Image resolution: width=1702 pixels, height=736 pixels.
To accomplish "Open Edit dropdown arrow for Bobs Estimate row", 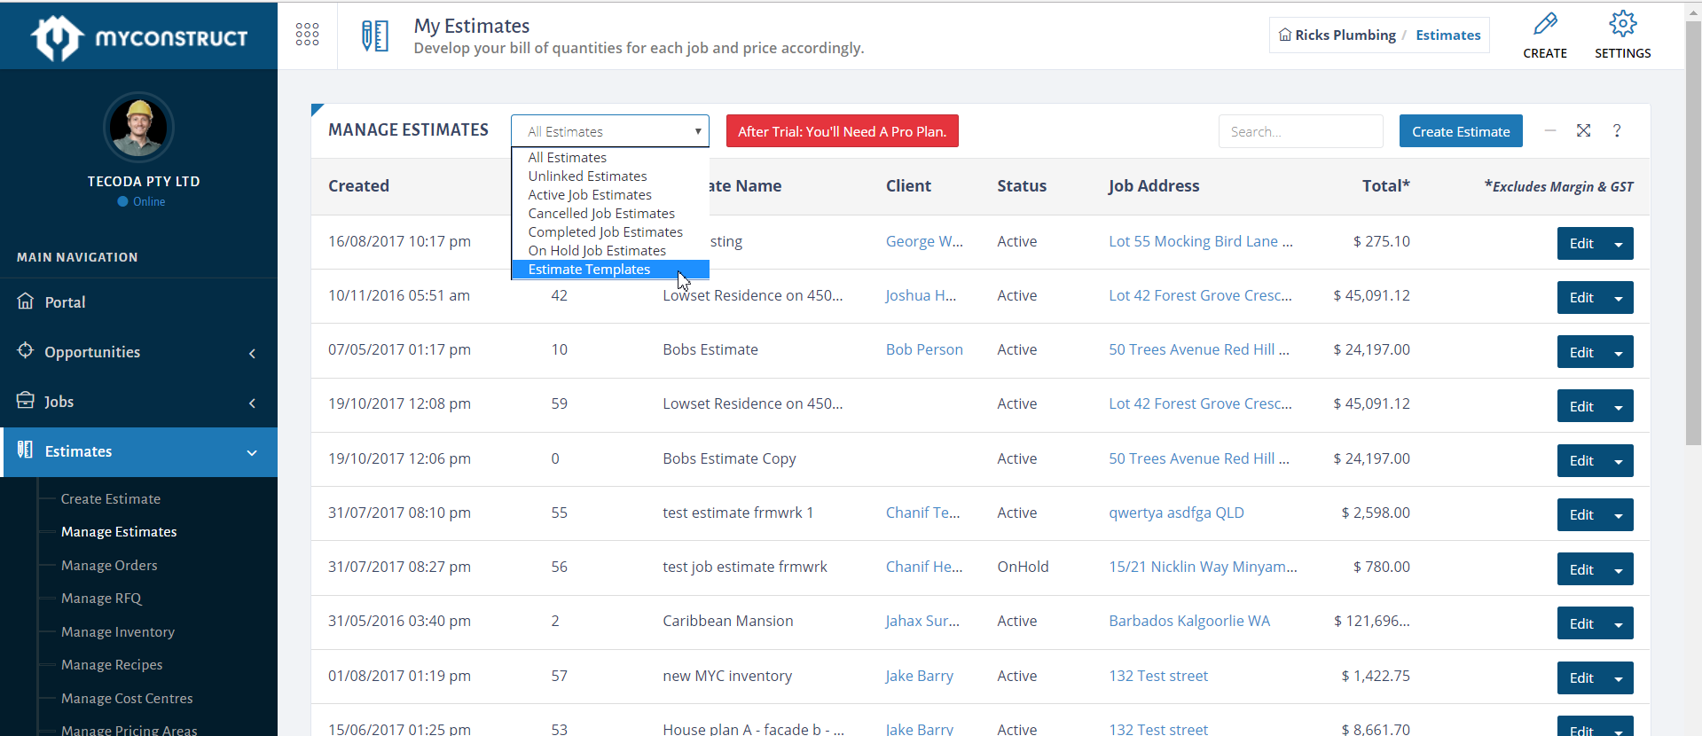I will point(1620,353).
